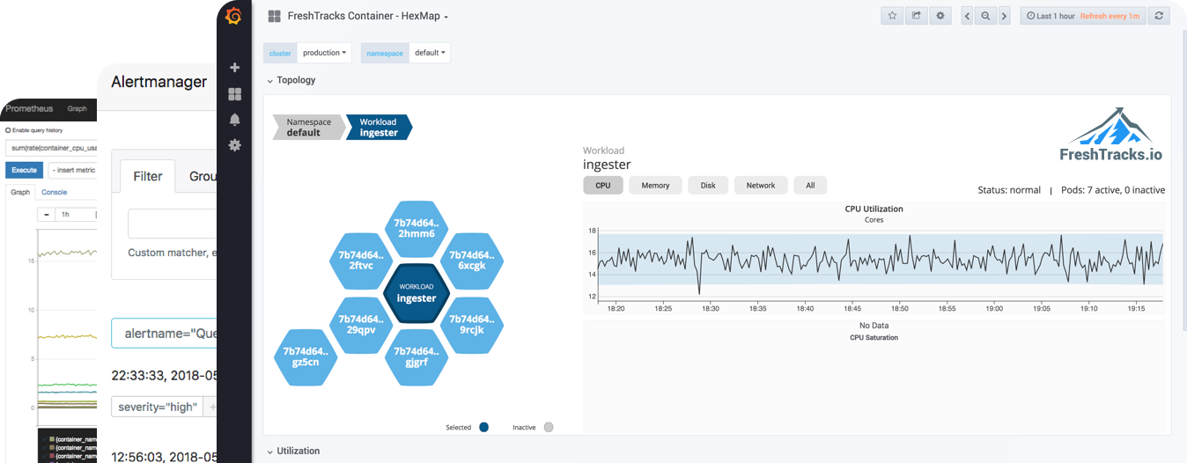Viewport: 1187px width, 463px height.
Task: Click the Selected legend color dot
Action: [483, 428]
